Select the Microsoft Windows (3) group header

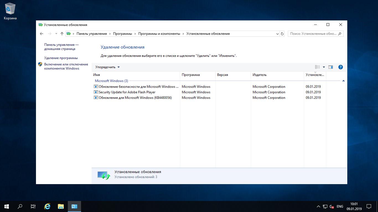tap(112, 81)
